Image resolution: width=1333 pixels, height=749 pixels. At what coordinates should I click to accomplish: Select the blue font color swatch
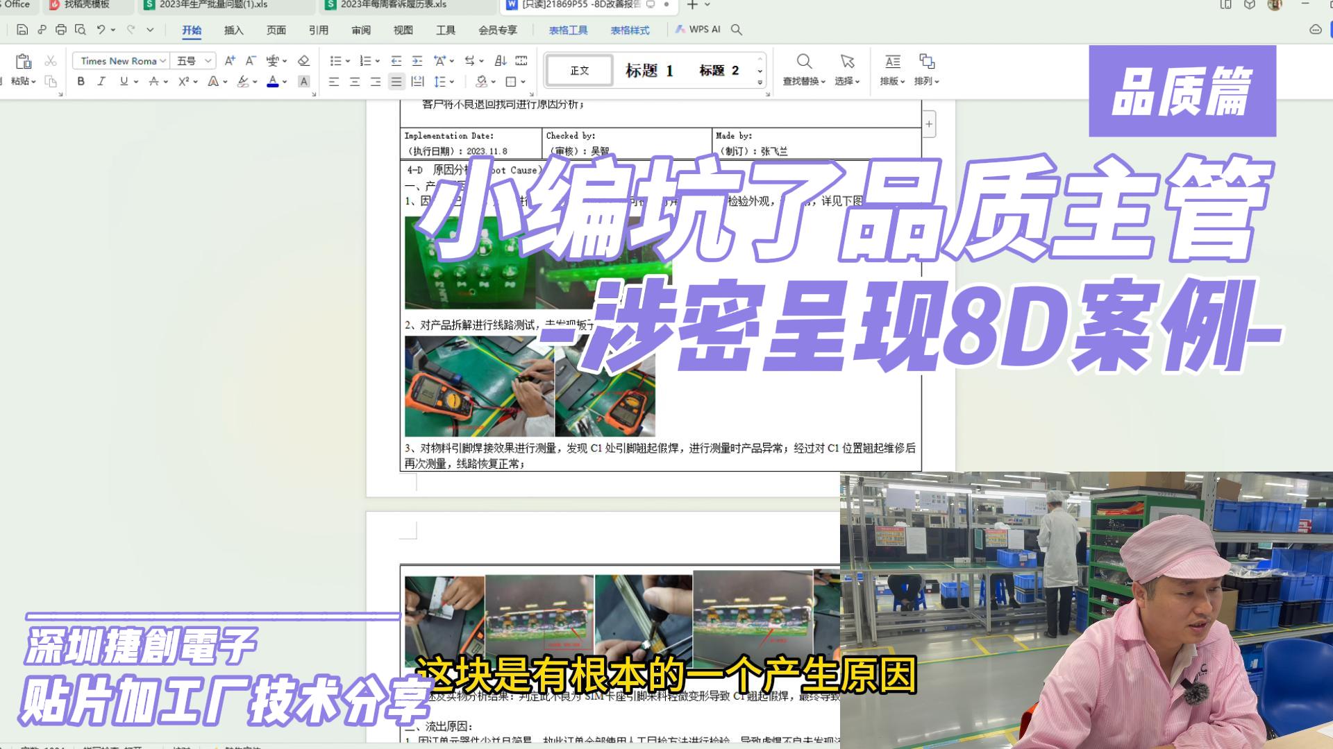[x=274, y=85]
